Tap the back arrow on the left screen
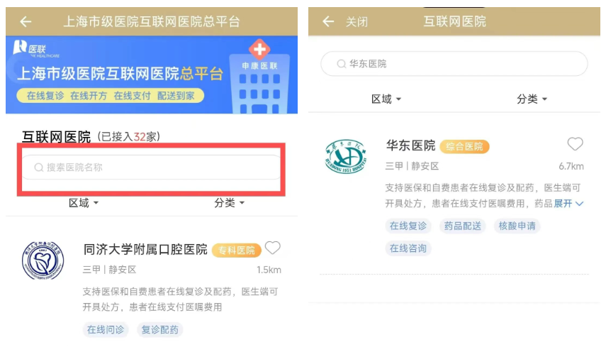 click(26, 21)
